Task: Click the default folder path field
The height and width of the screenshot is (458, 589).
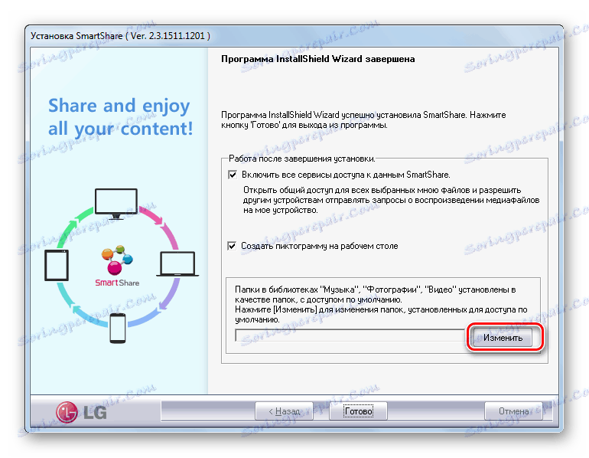Action: (350, 335)
